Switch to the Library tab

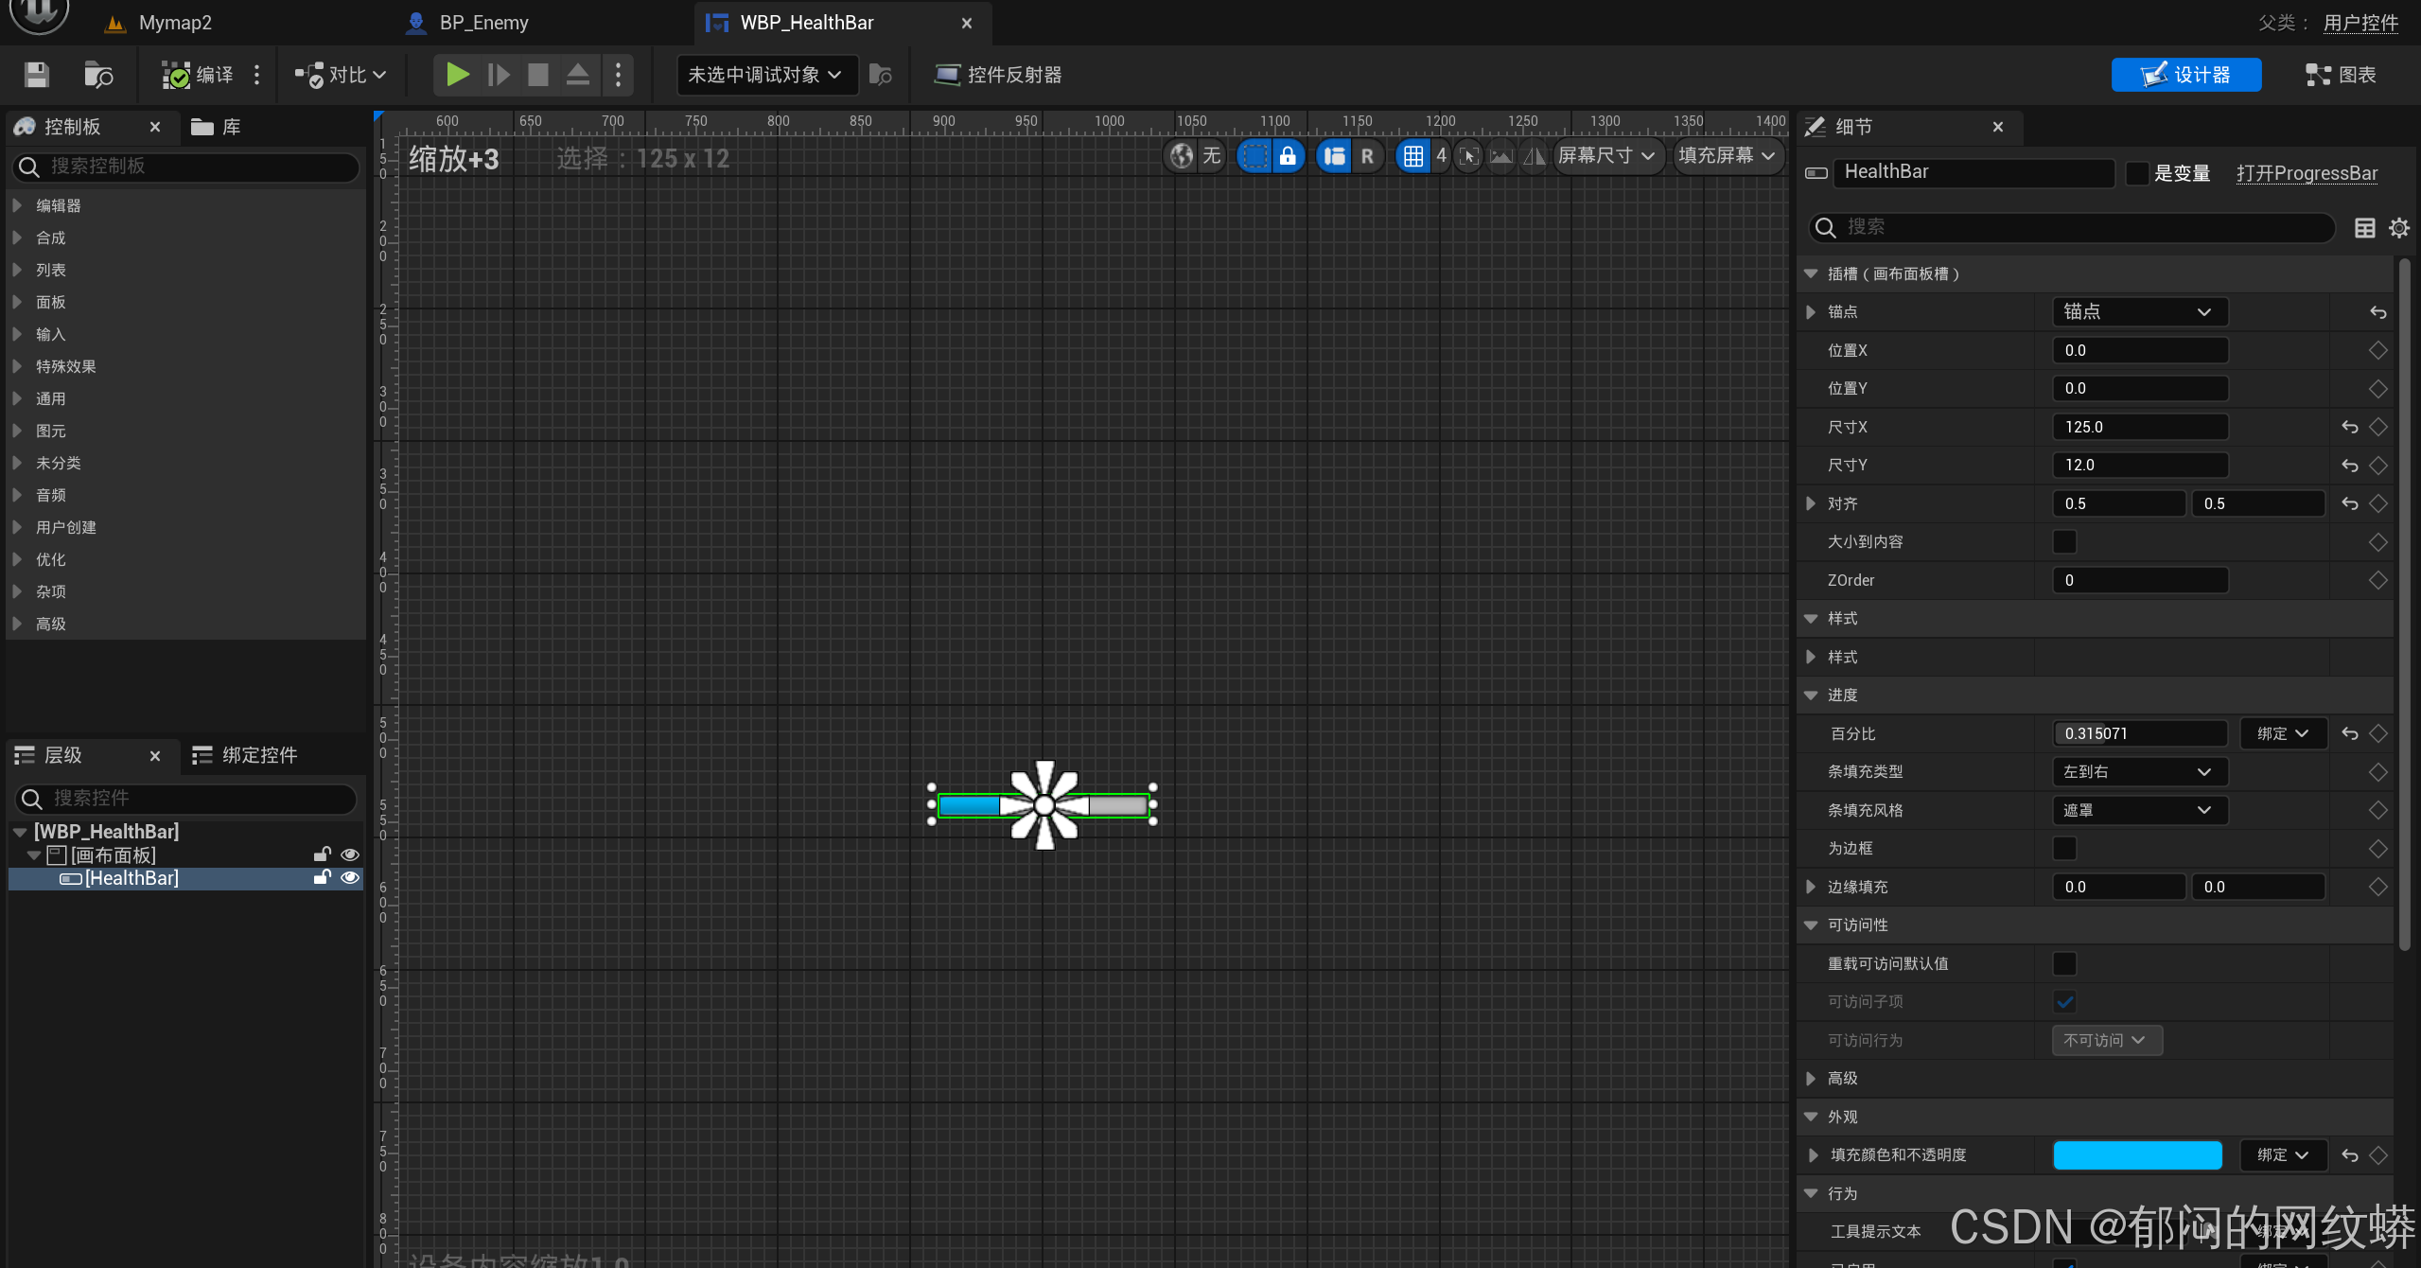click(x=217, y=127)
